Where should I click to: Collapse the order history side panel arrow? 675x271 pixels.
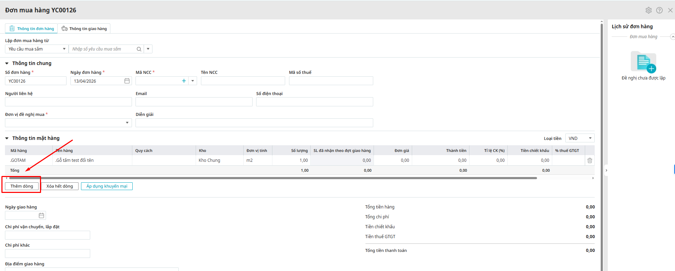pyautogui.click(x=606, y=170)
